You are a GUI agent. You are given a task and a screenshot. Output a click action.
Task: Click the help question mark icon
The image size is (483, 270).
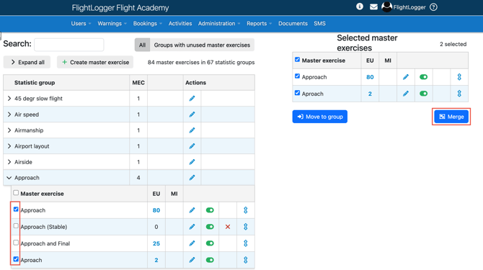tap(433, 7)
